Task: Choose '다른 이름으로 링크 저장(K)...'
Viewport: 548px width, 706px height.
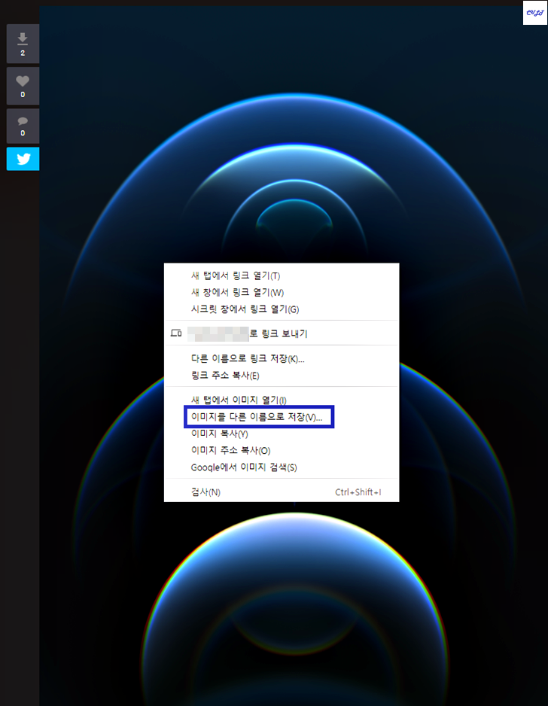Action: 282,359
